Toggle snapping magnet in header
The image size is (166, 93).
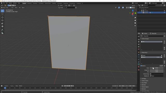click(x=69, y=5)
